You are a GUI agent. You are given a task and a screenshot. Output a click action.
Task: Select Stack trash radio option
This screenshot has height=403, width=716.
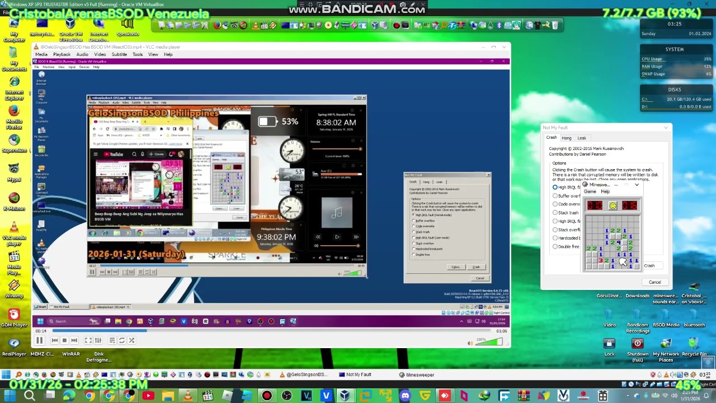(555, 213)
